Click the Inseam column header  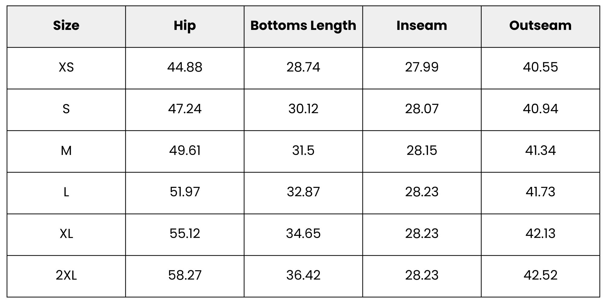tap(422, 26)
